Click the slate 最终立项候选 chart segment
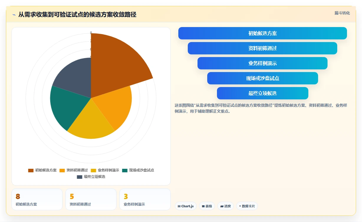The image size is (362, 222). [77, 79]
